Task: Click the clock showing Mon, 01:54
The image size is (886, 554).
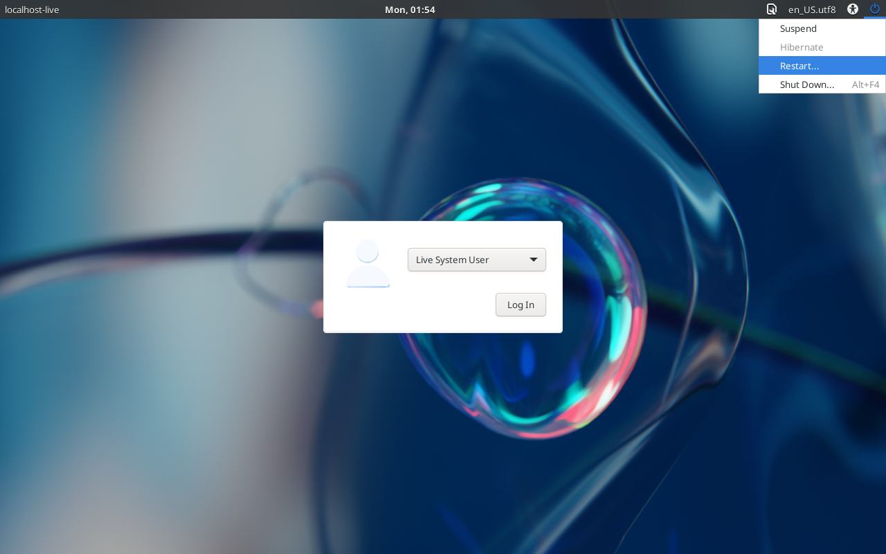Action: click(410, 10)
